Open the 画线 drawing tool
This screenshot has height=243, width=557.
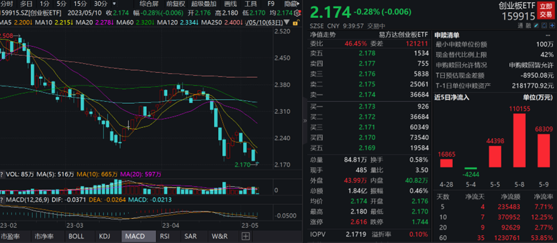(231, 4)
